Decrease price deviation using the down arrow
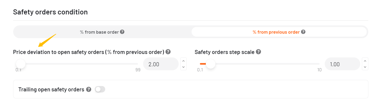The width and height of the screenshot is (385, 105). [x=183, y=67]
